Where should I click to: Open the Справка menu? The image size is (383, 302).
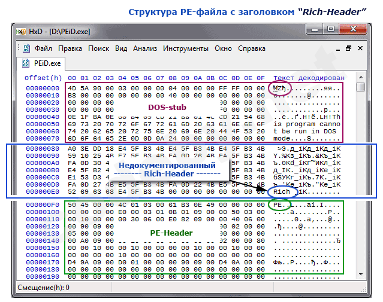(x=252, y=48)
